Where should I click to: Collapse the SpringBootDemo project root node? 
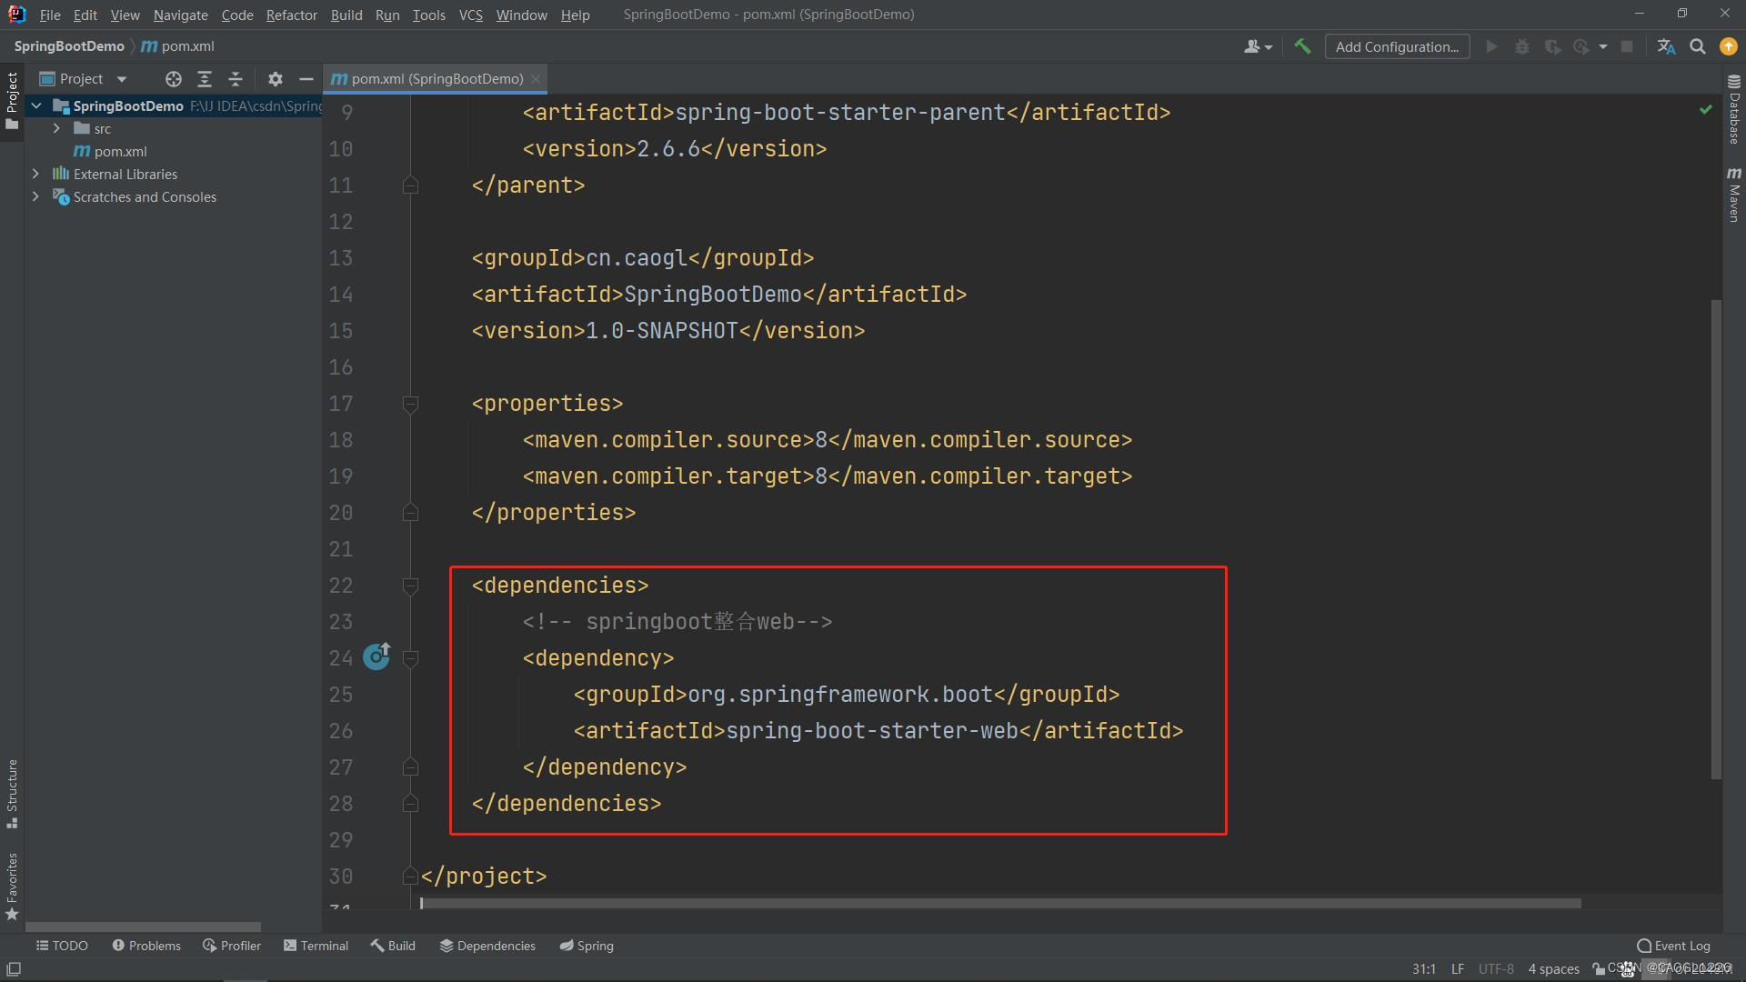[36, 105]
